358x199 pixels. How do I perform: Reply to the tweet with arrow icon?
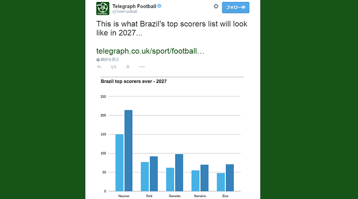point(99,67)
